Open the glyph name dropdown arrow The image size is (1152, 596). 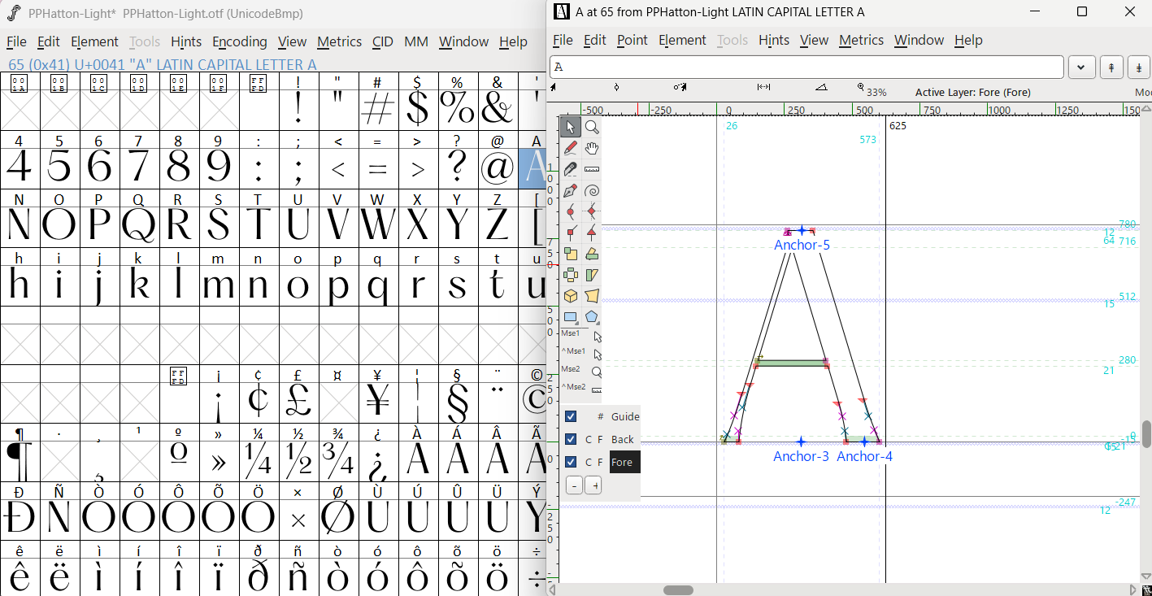point(1081,67)
